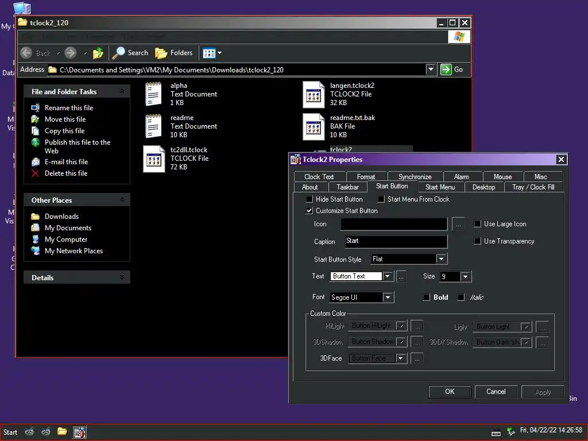
Task: Click the Cancel button
Action: (496, 392)
